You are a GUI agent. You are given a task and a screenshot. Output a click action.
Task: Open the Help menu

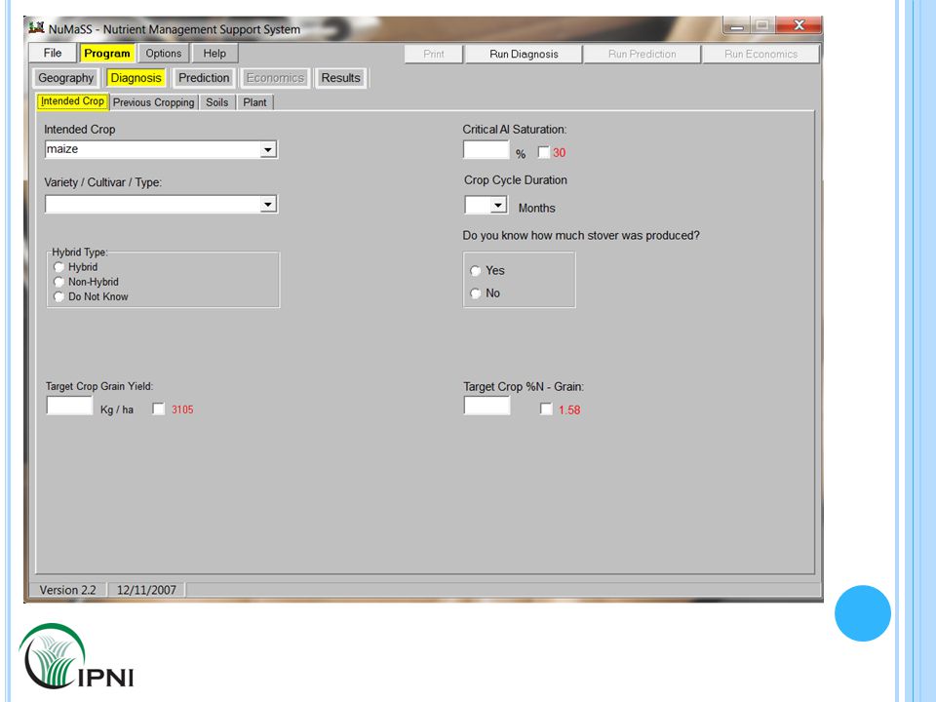[214, 53]
